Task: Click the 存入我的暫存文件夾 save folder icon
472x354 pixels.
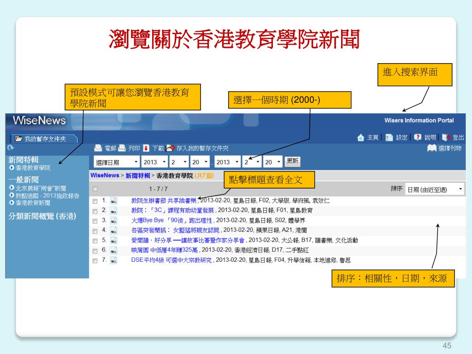Action: pos(170,148)
